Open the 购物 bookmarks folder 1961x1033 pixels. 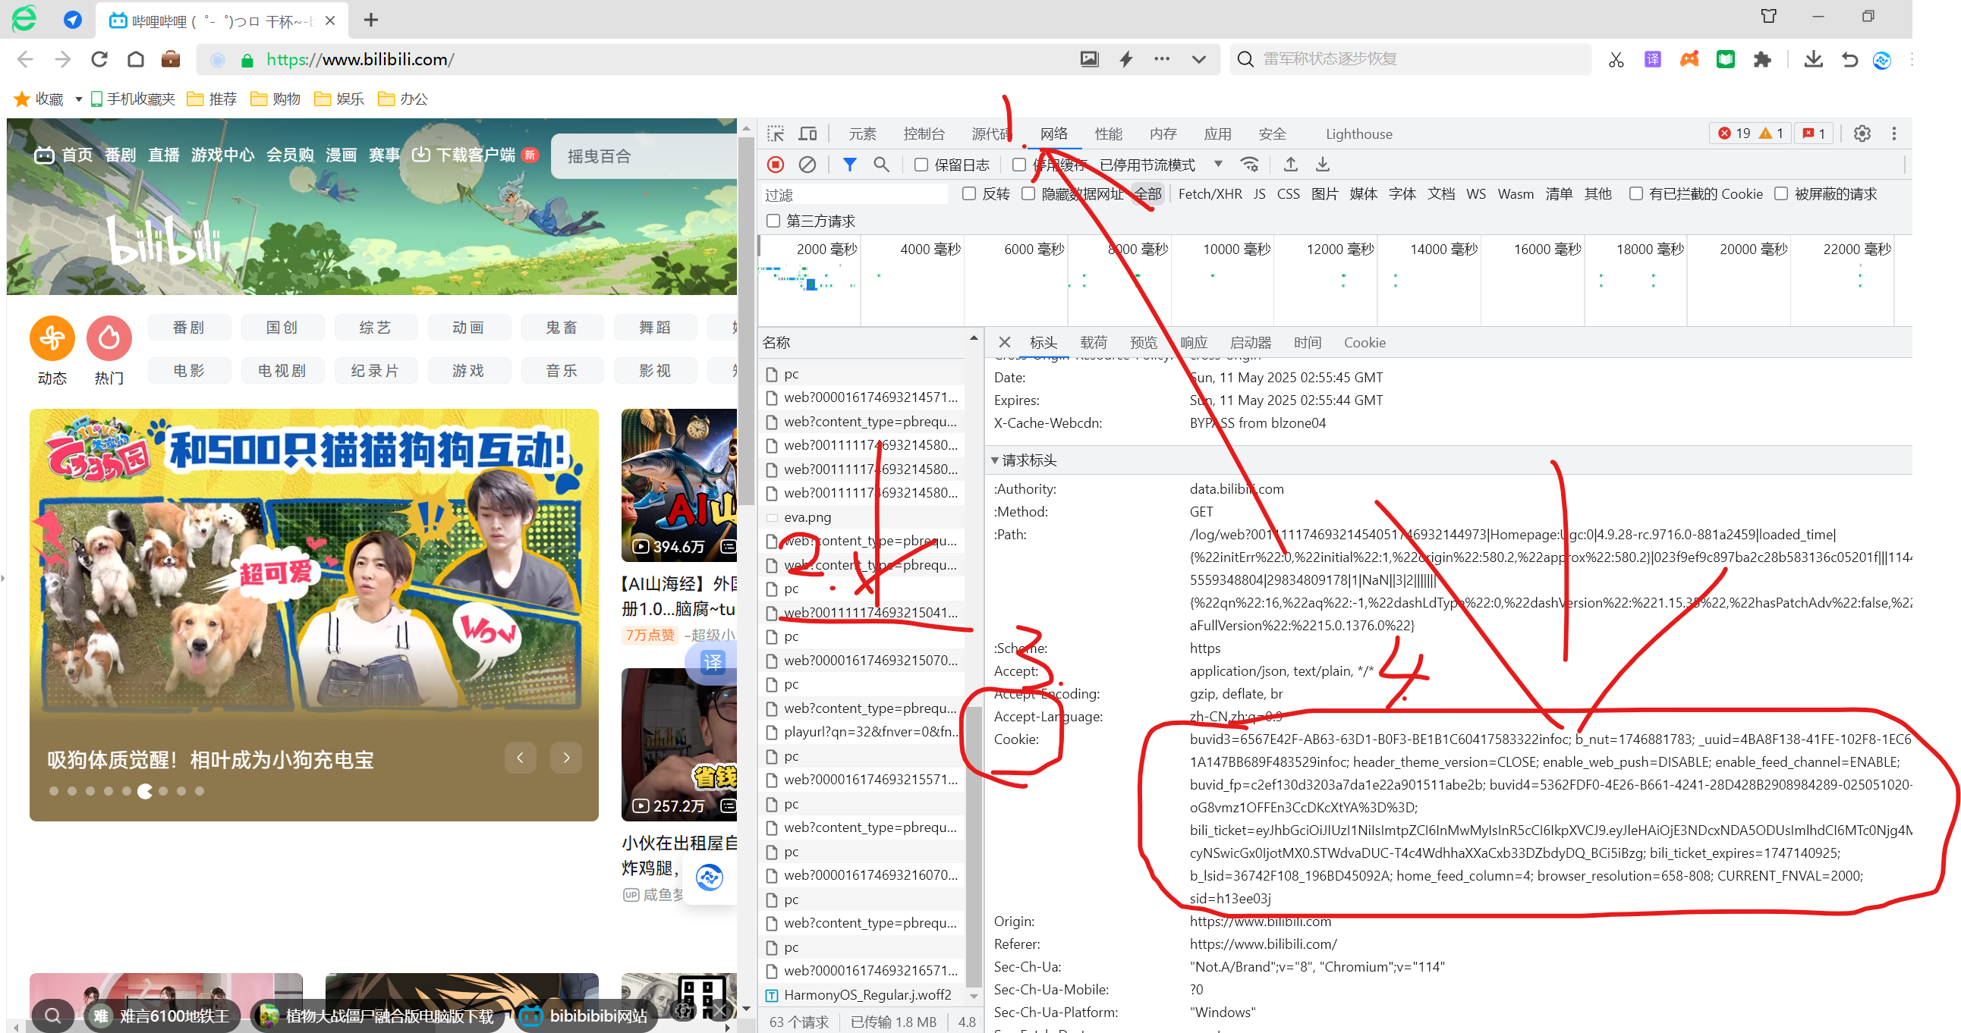pyautogui.click(x=275, y=99)
